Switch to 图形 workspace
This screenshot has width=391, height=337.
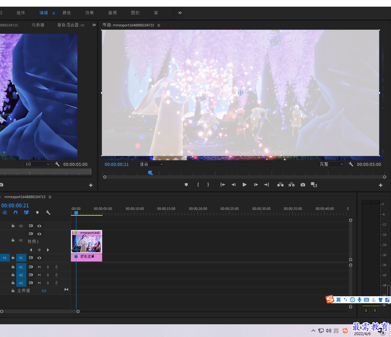click(x=135, y=13)
